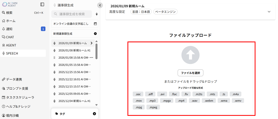The height and width of the screenshot is (119, 278).
Task: Click the .aac format tag
Action: [138, 94]
